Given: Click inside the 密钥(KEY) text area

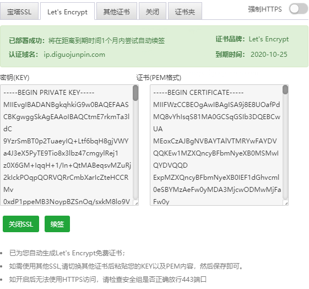Looking at the screenshot, I should pos(67,145).
